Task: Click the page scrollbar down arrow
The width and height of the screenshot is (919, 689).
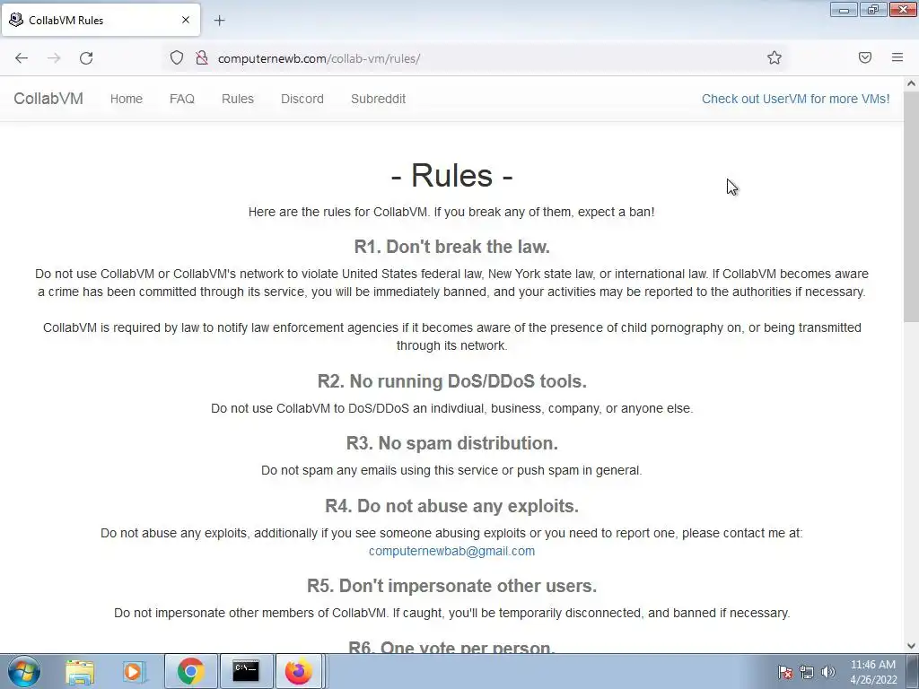Action: (911, 646)
